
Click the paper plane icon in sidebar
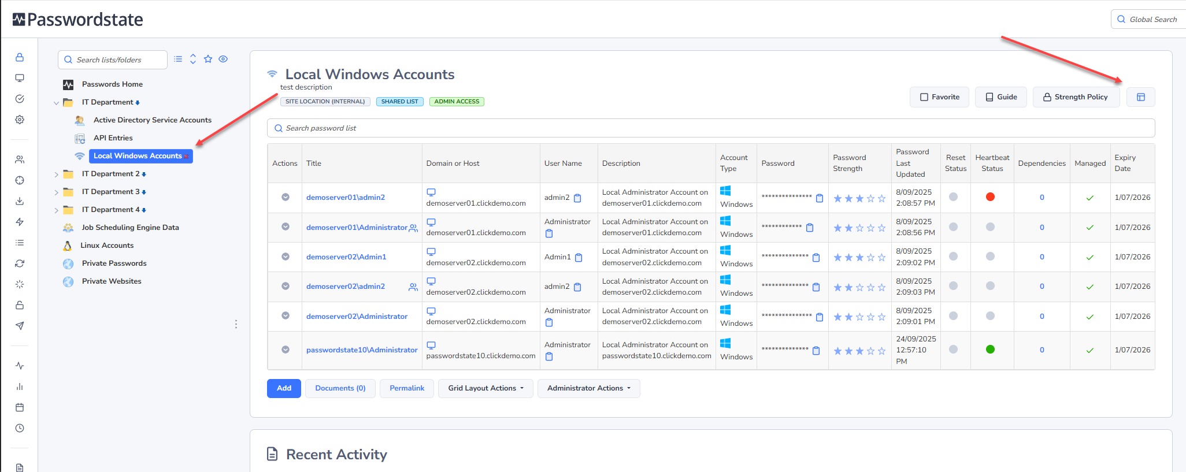coord(20,326)
